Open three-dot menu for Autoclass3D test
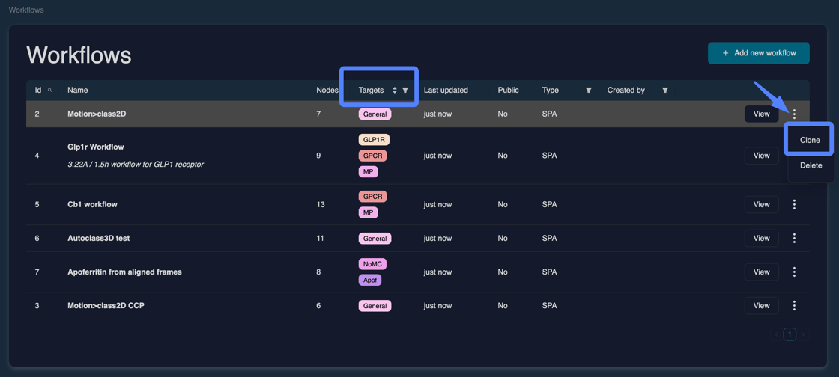 [794, 238]
